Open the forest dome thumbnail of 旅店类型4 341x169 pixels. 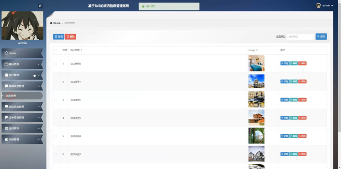click(x=256, y=135)
